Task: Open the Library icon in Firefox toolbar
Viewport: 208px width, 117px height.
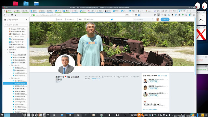Action: (x=155, y=15)
